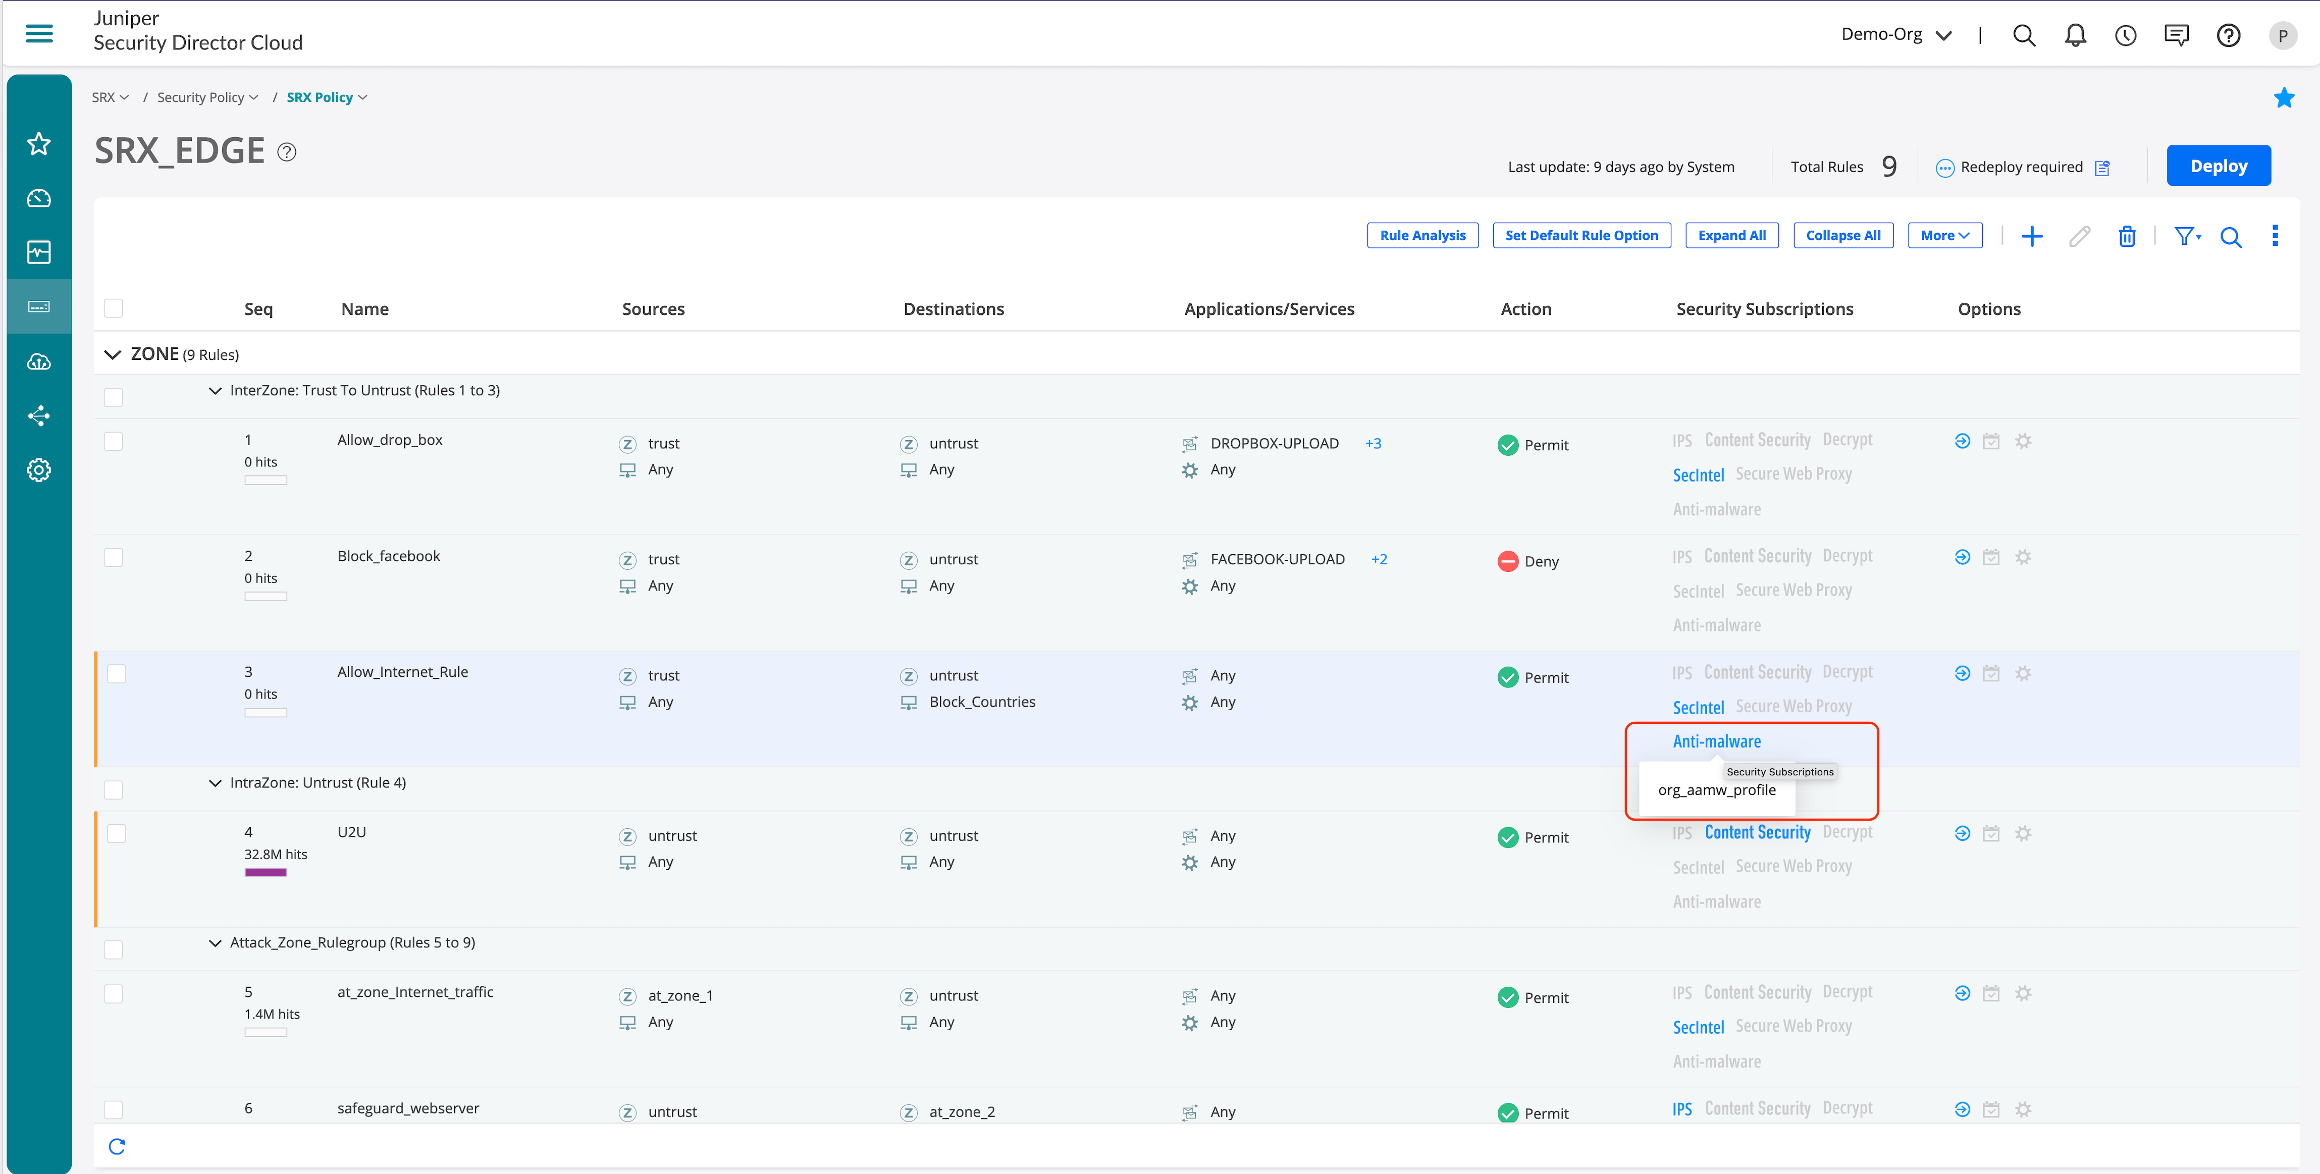Select the checkbox for Allow_drop_box rule
The image size is (2320, 1174).
coord(114,441)
